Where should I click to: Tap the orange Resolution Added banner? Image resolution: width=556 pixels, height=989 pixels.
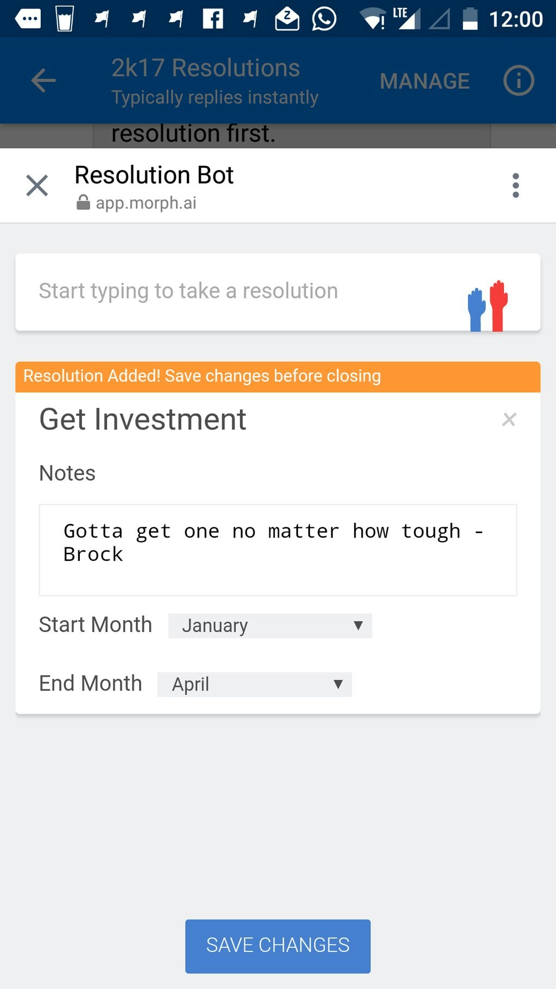(277, 377)
